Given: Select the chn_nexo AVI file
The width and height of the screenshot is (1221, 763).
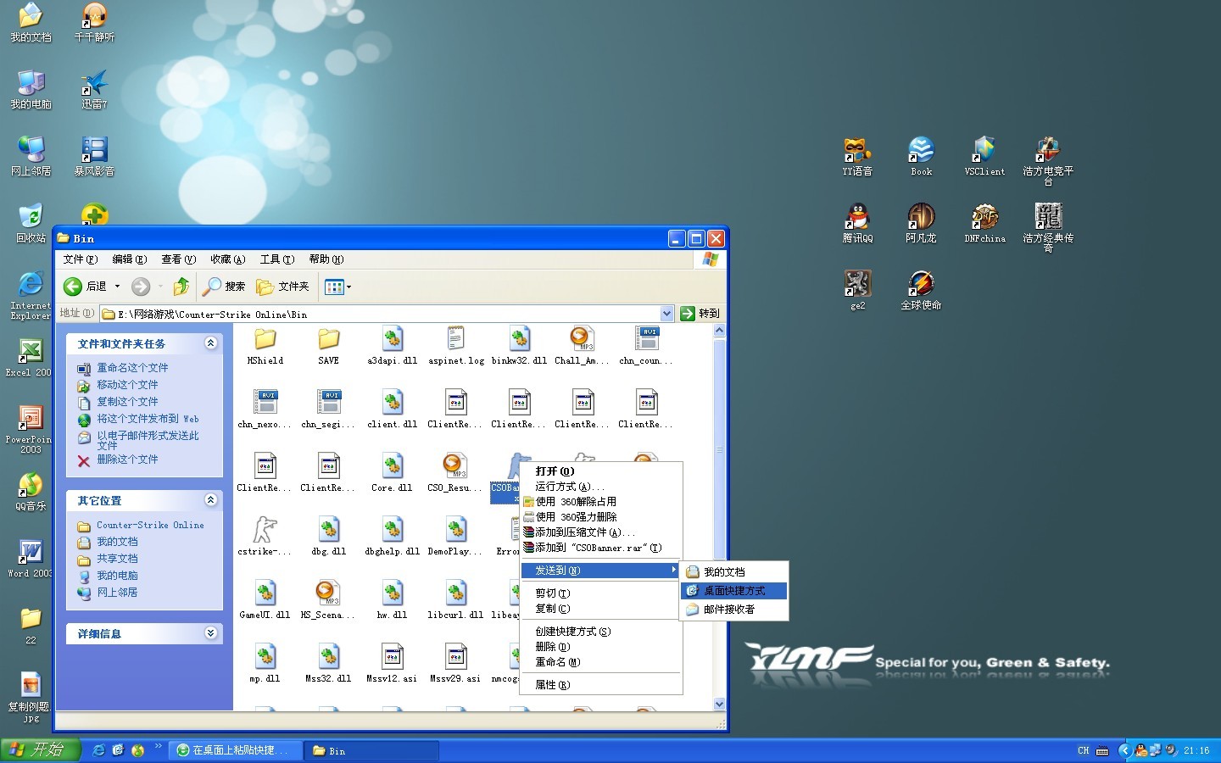Looking at the screenshot, I should pos(265,409).
